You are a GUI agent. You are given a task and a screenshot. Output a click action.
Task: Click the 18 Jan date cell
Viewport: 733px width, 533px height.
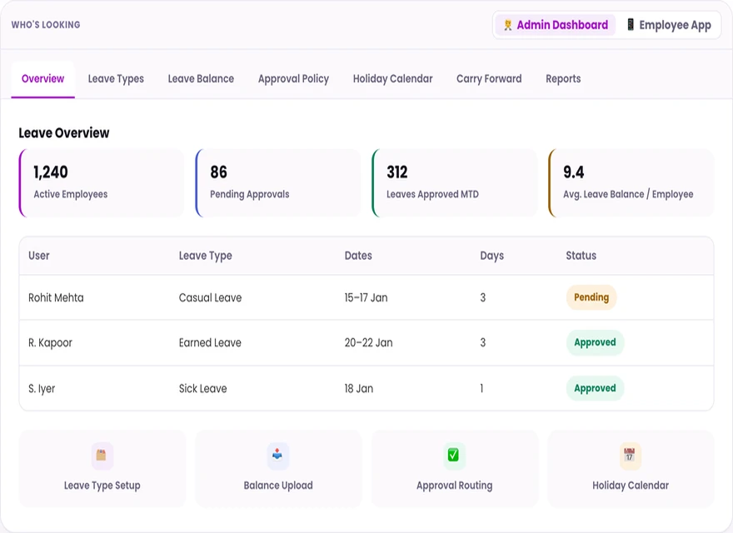tap(359, 389)
